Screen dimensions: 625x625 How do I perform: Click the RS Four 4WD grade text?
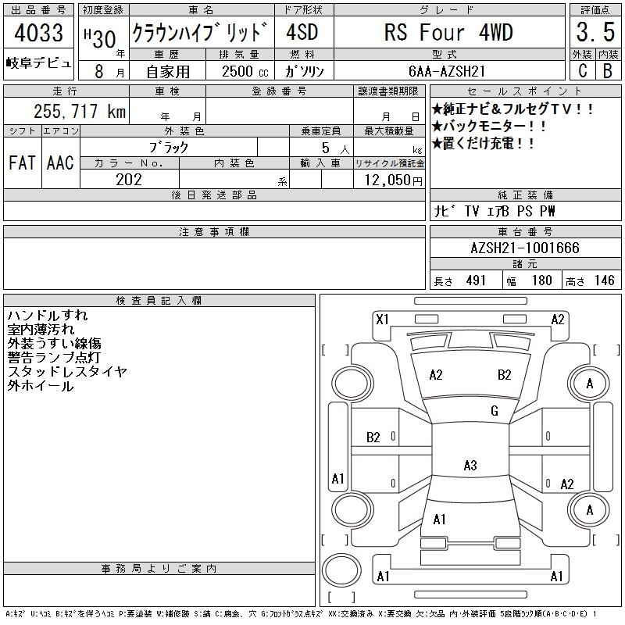click(x=448, y=33)
